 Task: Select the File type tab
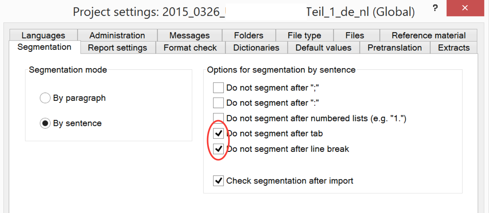(304, 35)
